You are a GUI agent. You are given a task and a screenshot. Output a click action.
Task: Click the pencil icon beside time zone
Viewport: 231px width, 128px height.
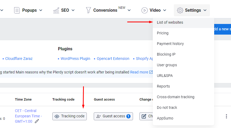click(x=37, y=121)
